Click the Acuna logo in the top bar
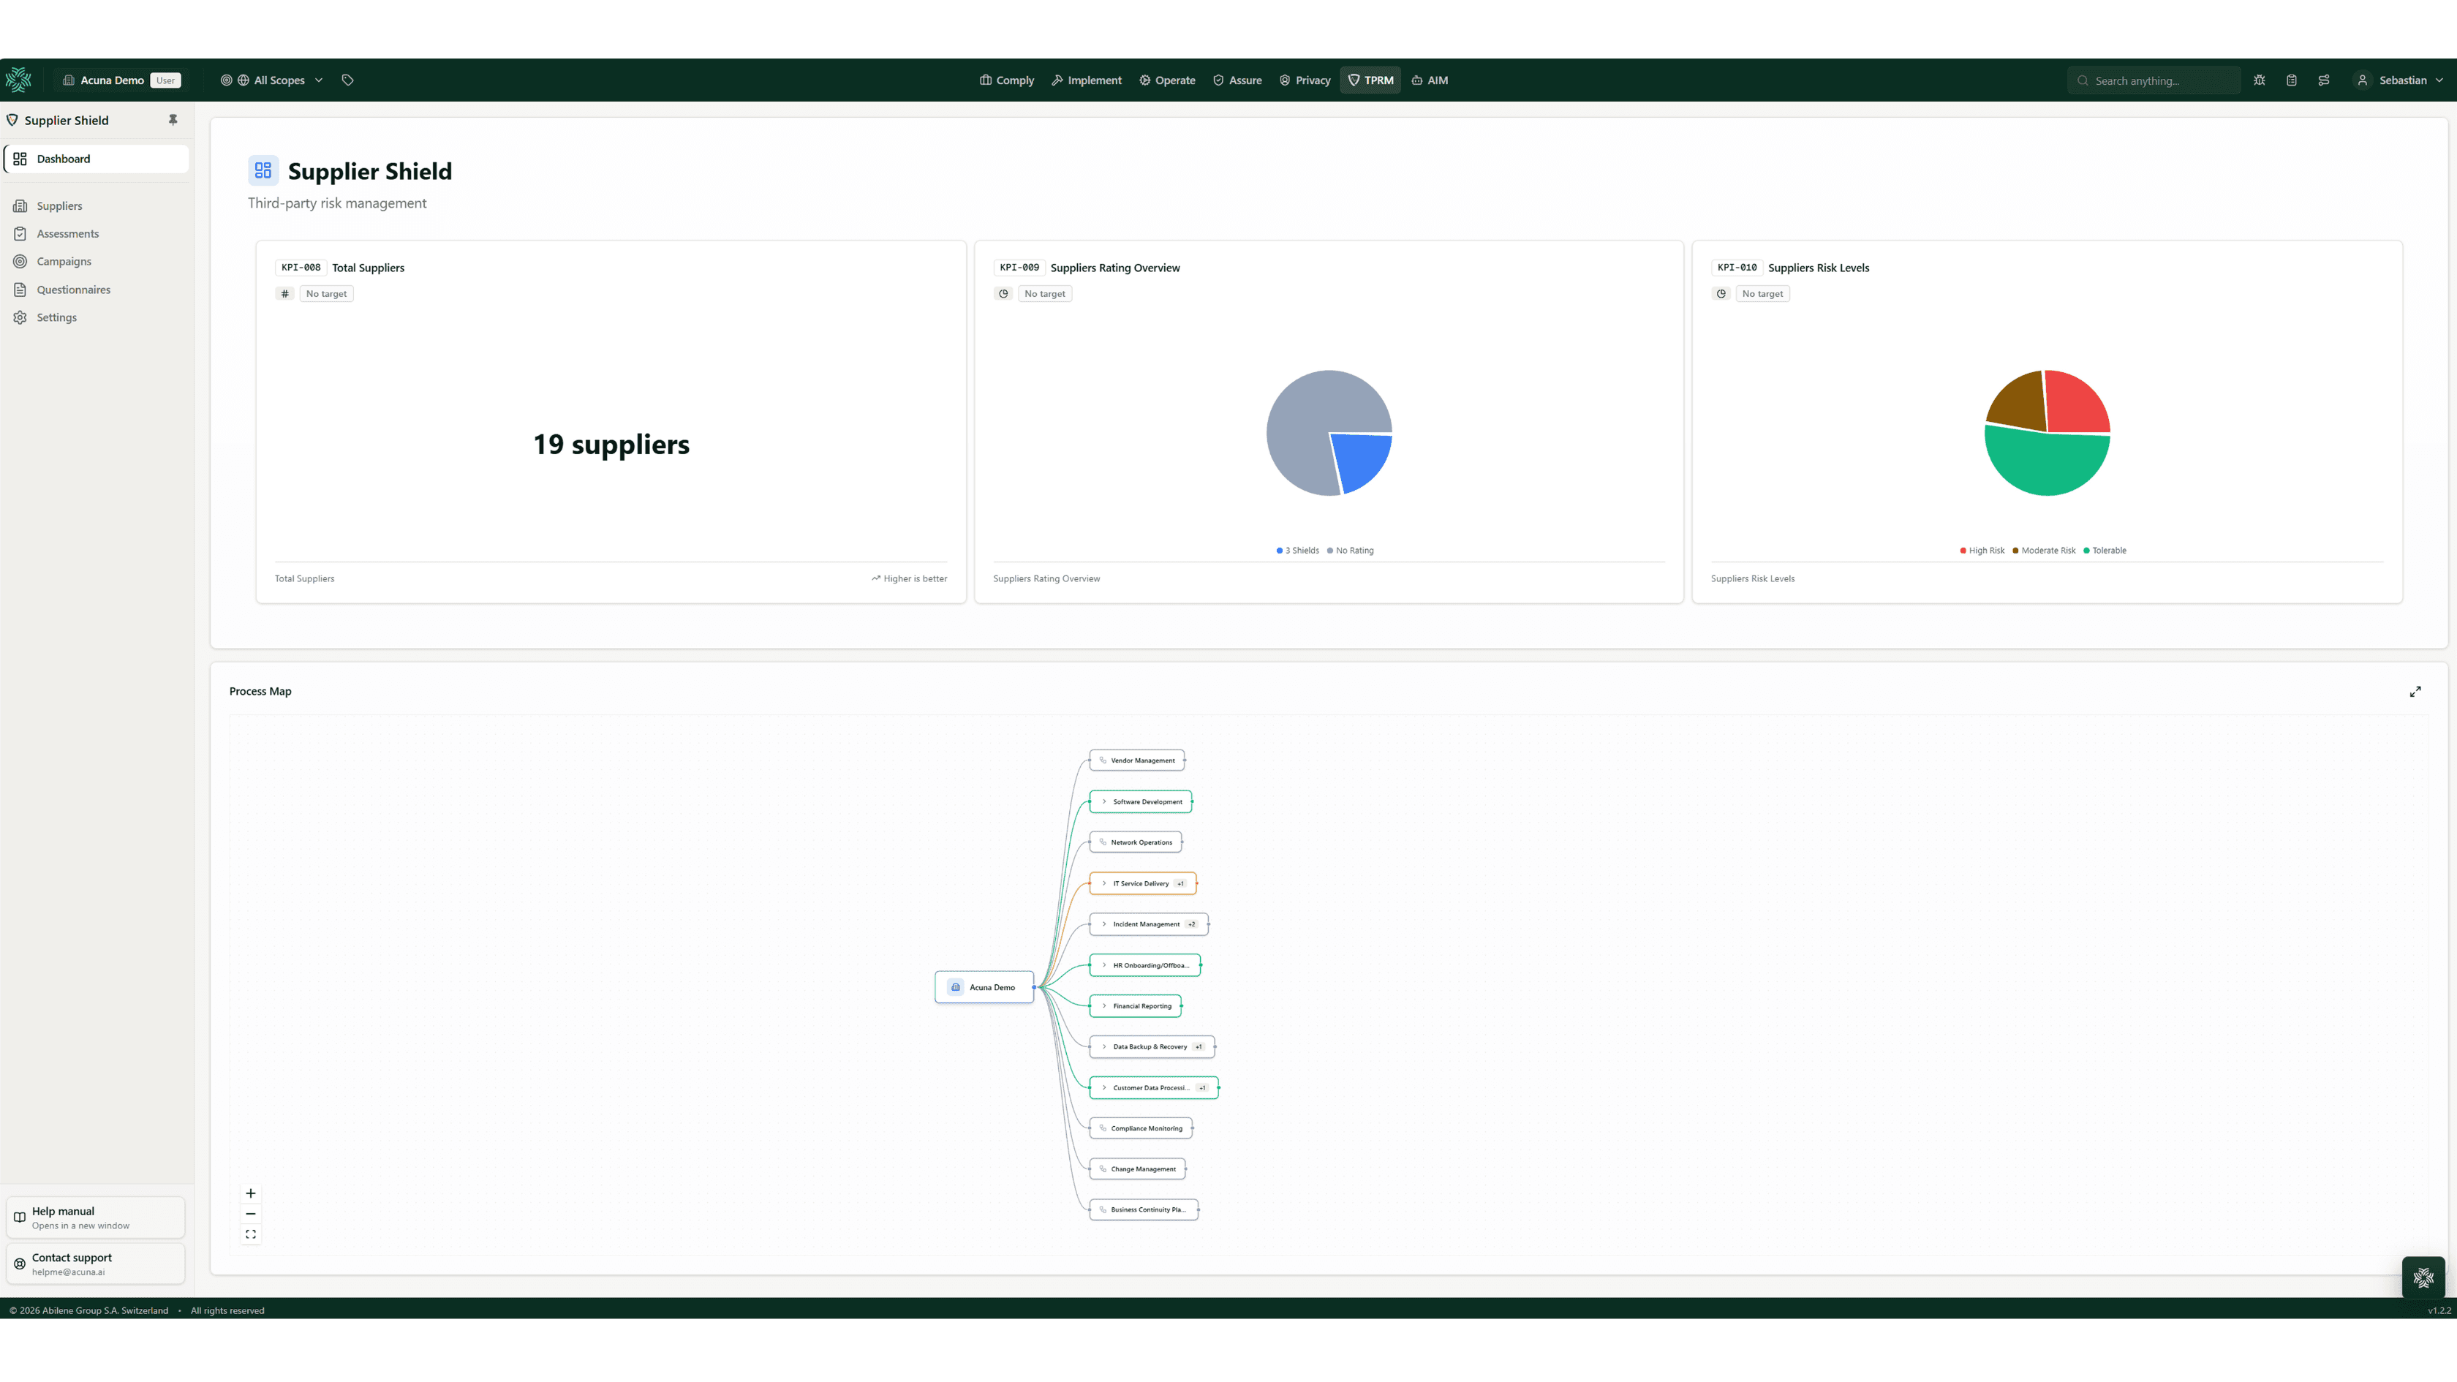This screenshot has height=1382, width=2457. tap(18, 80)
